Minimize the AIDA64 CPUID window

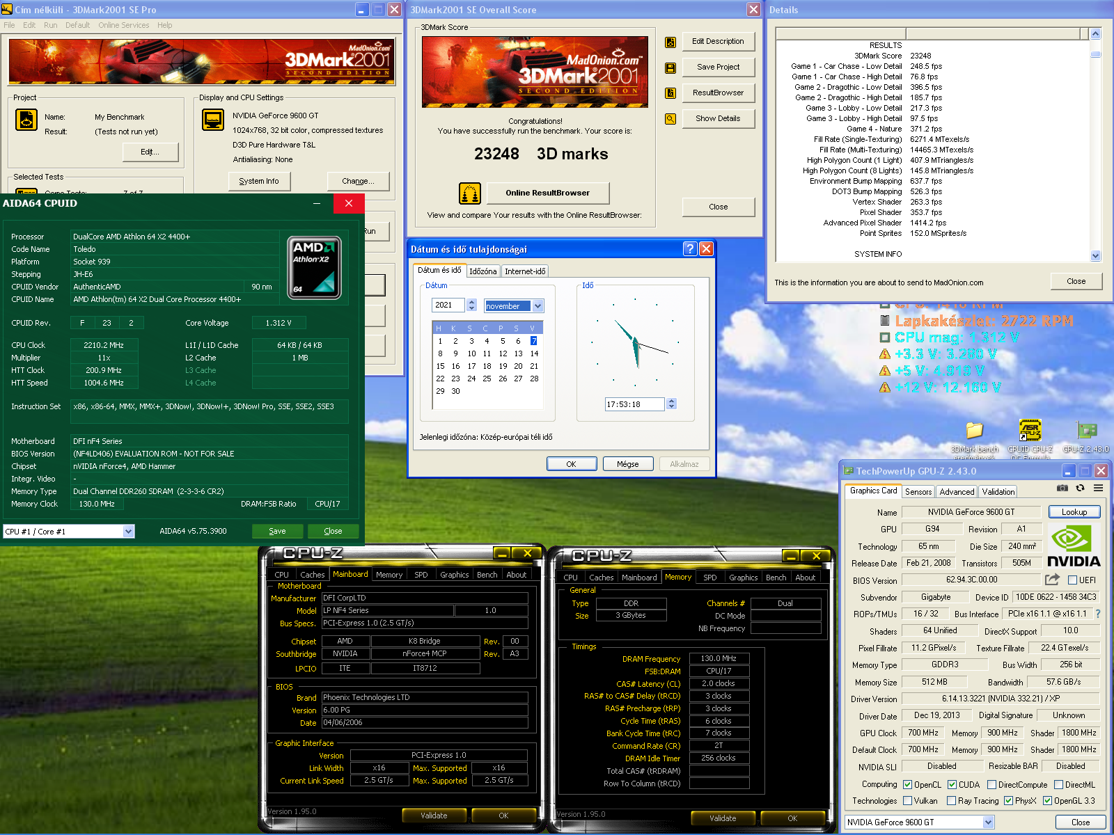click(x=317, y=203)
